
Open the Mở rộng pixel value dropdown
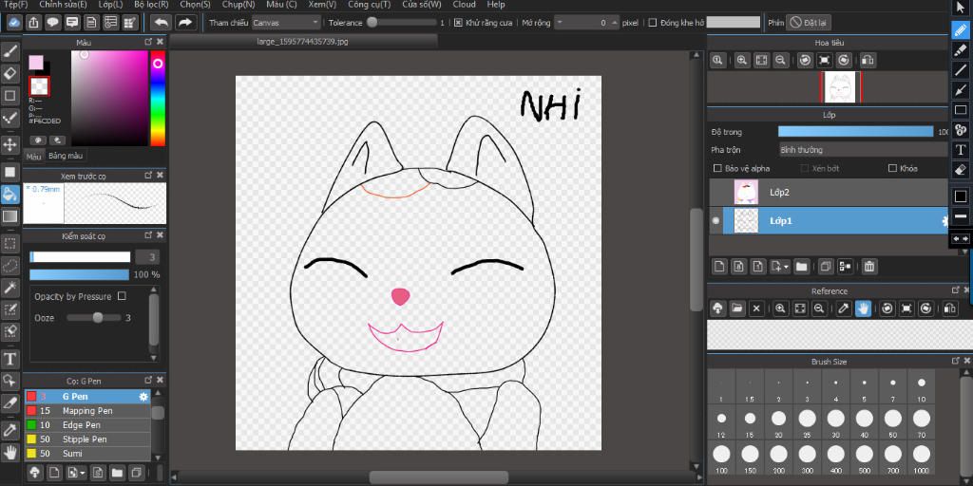(x=561, y=23)
